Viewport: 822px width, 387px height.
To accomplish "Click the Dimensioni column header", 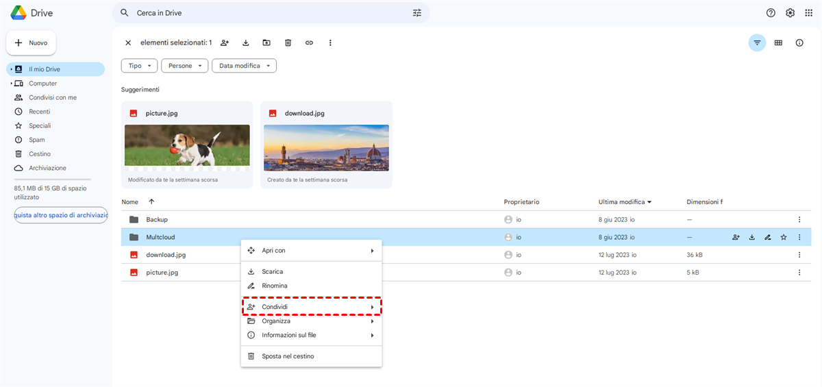I will click(705, 202).
